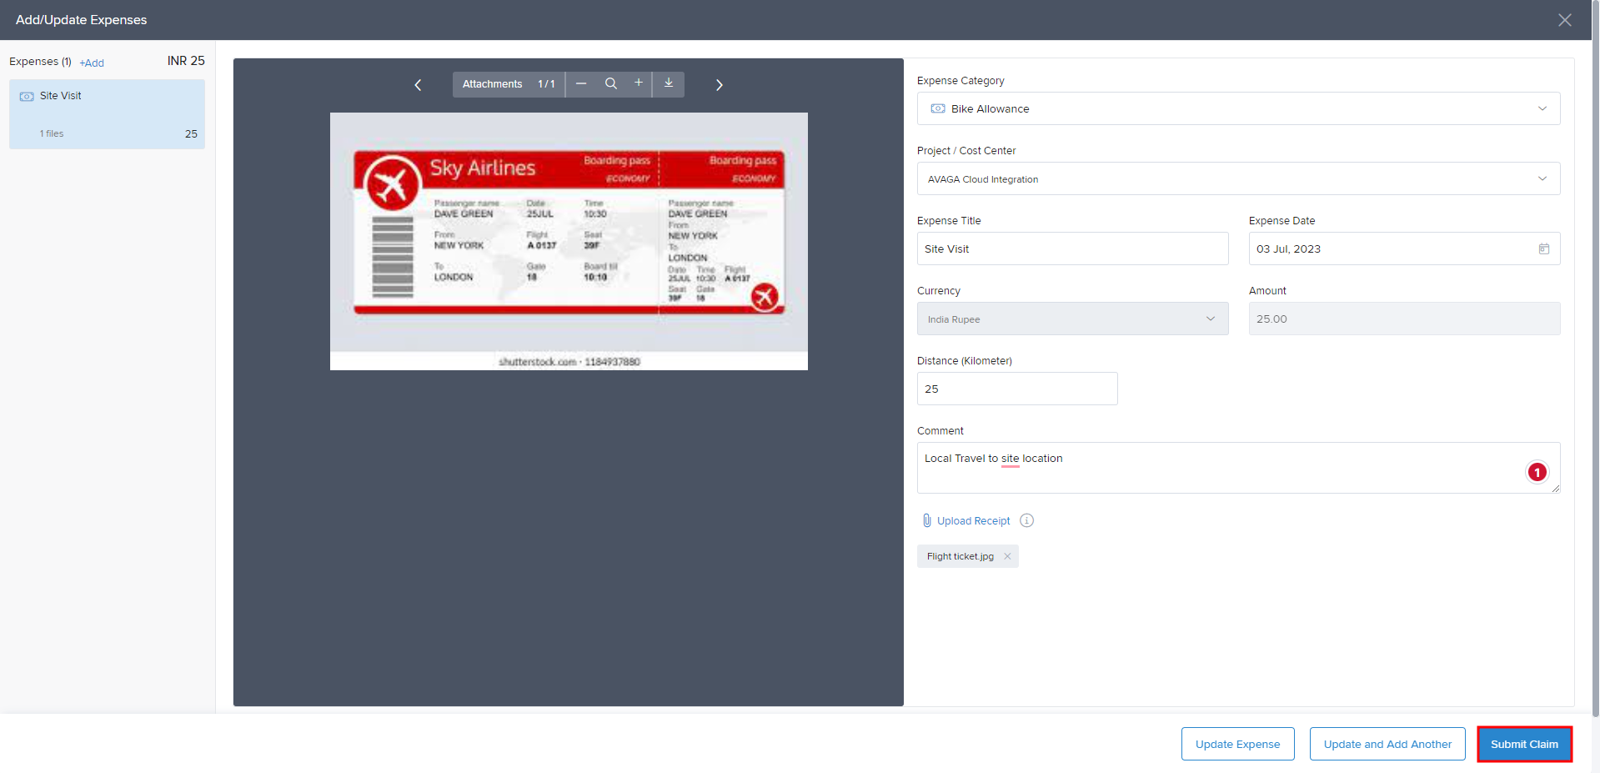The width and height of the screenshot is (1600, 773).
Task: Click the +Add expense link
Action: 92,63
